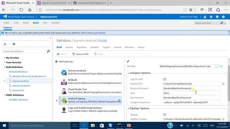
Task: Switch to the Options tab
Action: [x=69, y=47]
